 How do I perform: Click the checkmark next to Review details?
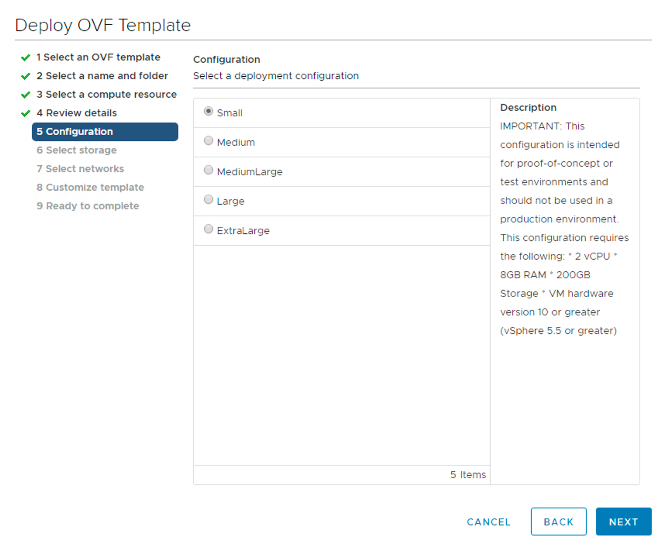(x=26, y=114)
